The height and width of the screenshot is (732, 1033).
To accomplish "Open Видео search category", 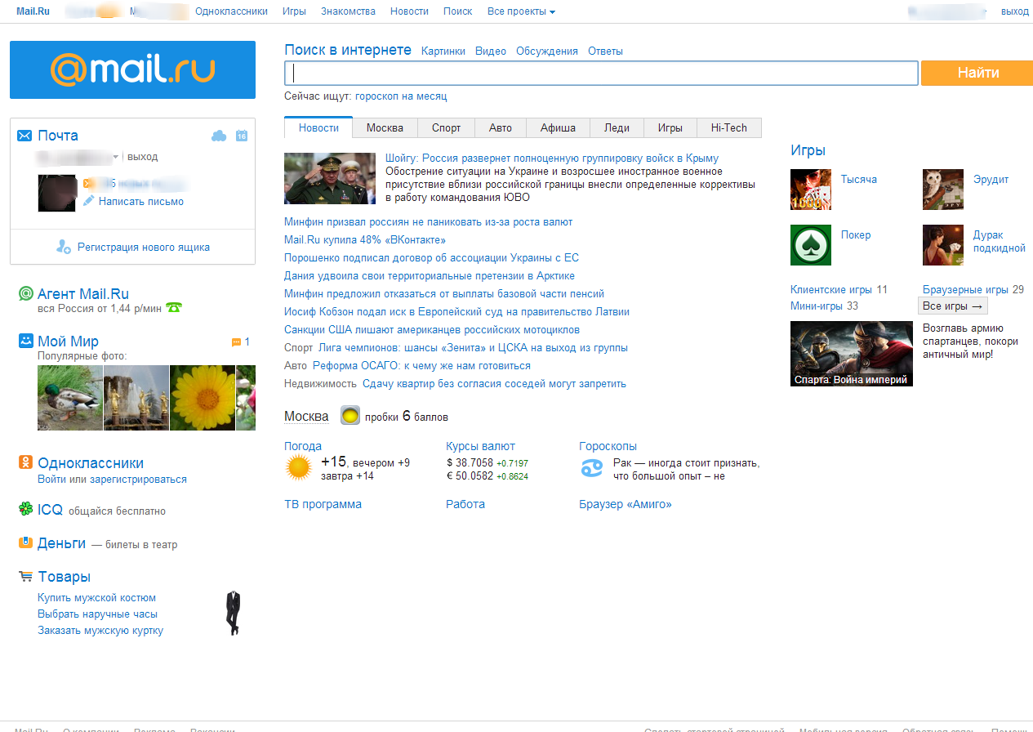I will (491, 51).
